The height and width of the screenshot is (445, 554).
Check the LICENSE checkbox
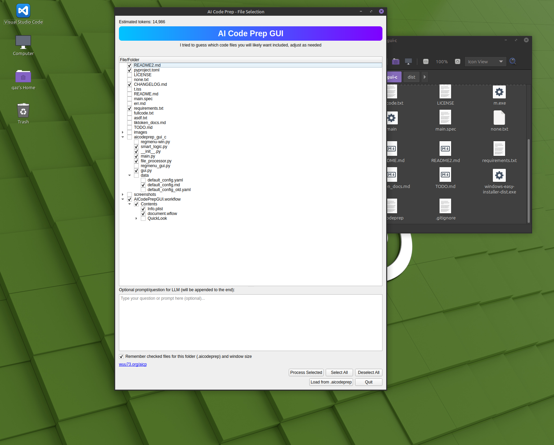(130, 75)
